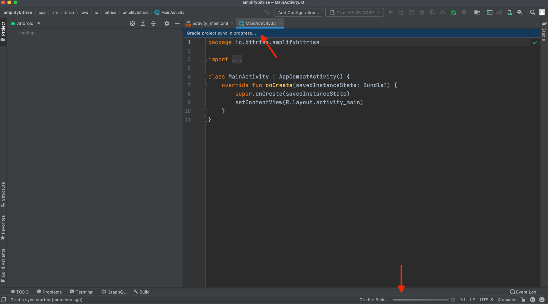
Task: Expand the folded import block
Action: coord(205,59)
